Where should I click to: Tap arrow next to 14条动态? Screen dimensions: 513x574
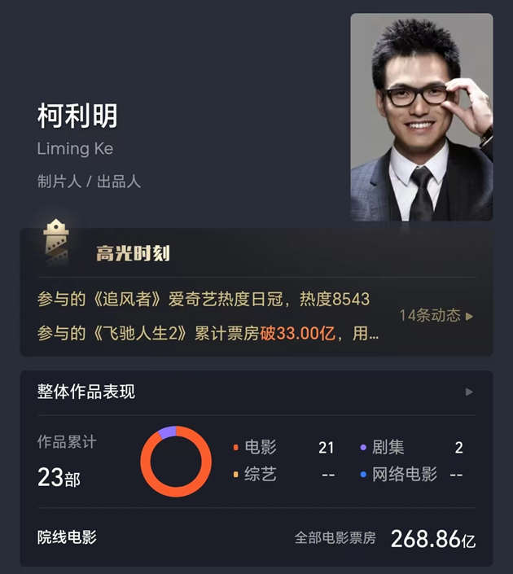pyautogui.click(x=469, y=316)
